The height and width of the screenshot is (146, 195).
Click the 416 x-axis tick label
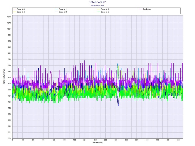coord(147,140)
